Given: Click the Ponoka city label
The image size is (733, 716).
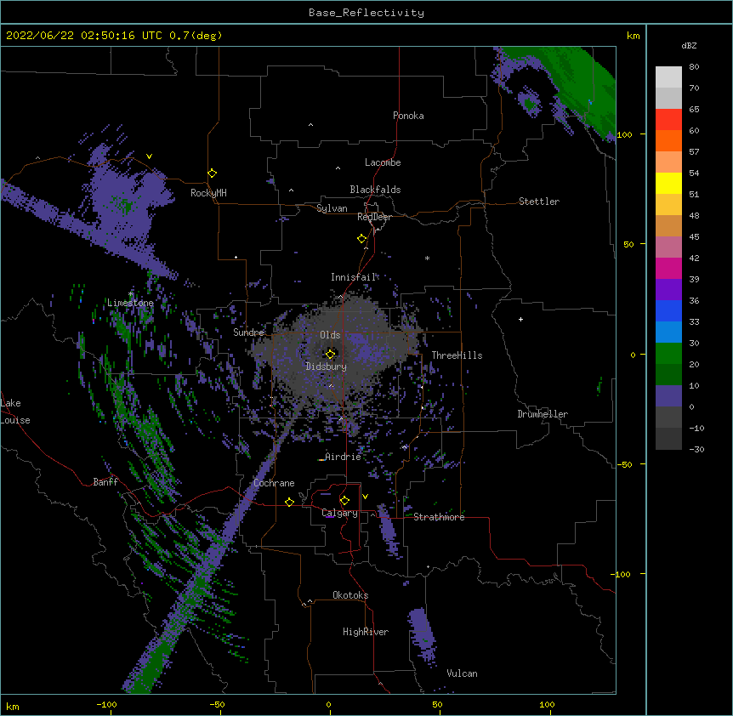Looking at the screenshot, I should pos(408,116).
